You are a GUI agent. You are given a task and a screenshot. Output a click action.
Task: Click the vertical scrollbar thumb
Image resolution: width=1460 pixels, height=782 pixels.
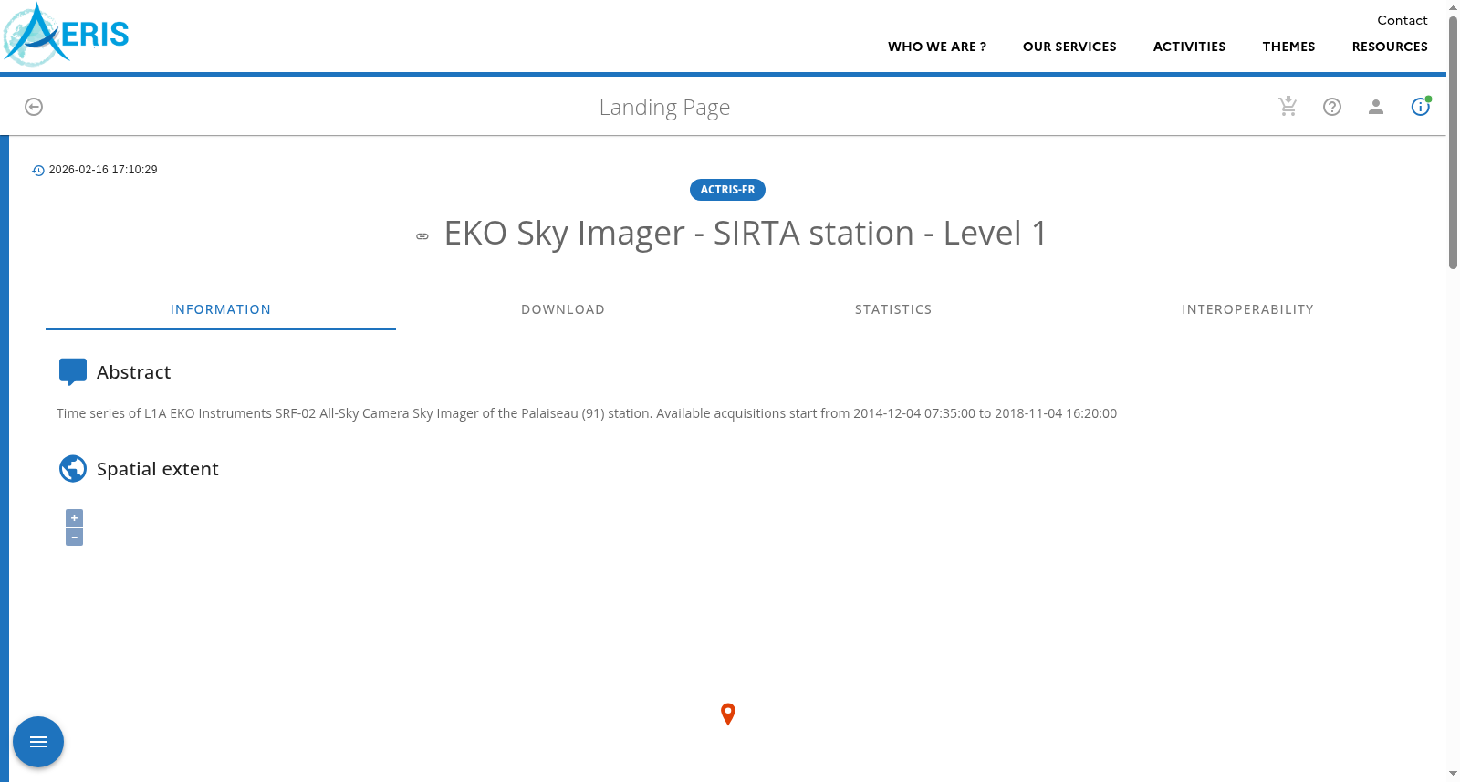(x=1453, y=143)
